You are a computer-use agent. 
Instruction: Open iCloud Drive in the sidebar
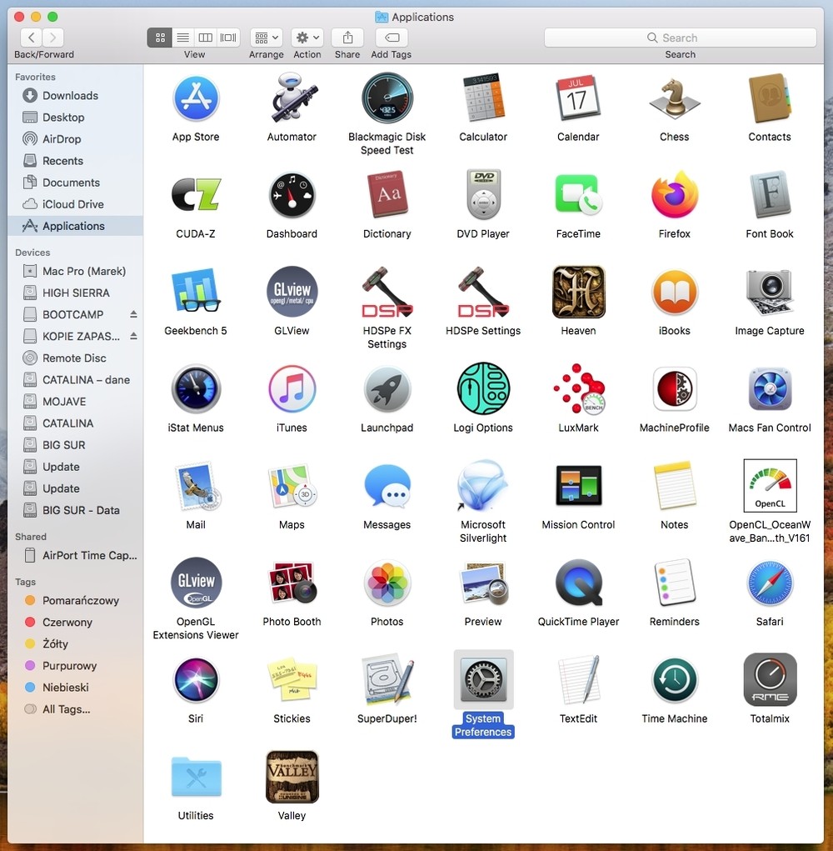(75, 204)
